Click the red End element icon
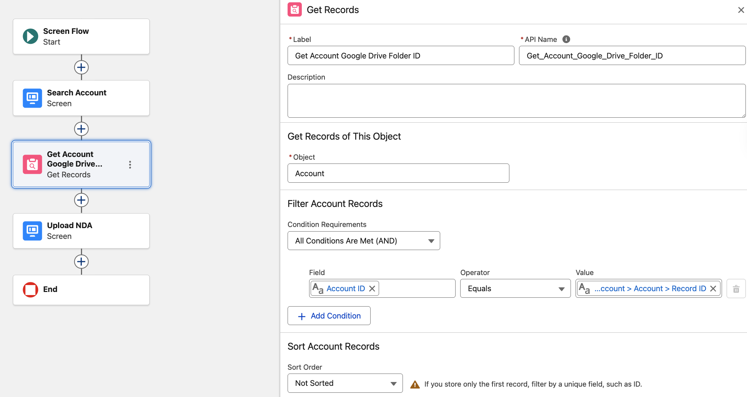Image resolution: width=747 pixels, height=397 pixels. point(30,290)
